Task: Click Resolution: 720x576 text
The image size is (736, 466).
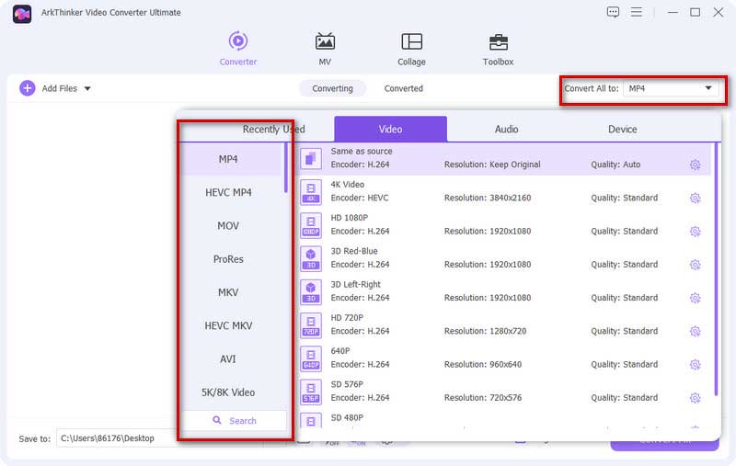Action: (x=482, y=398)
